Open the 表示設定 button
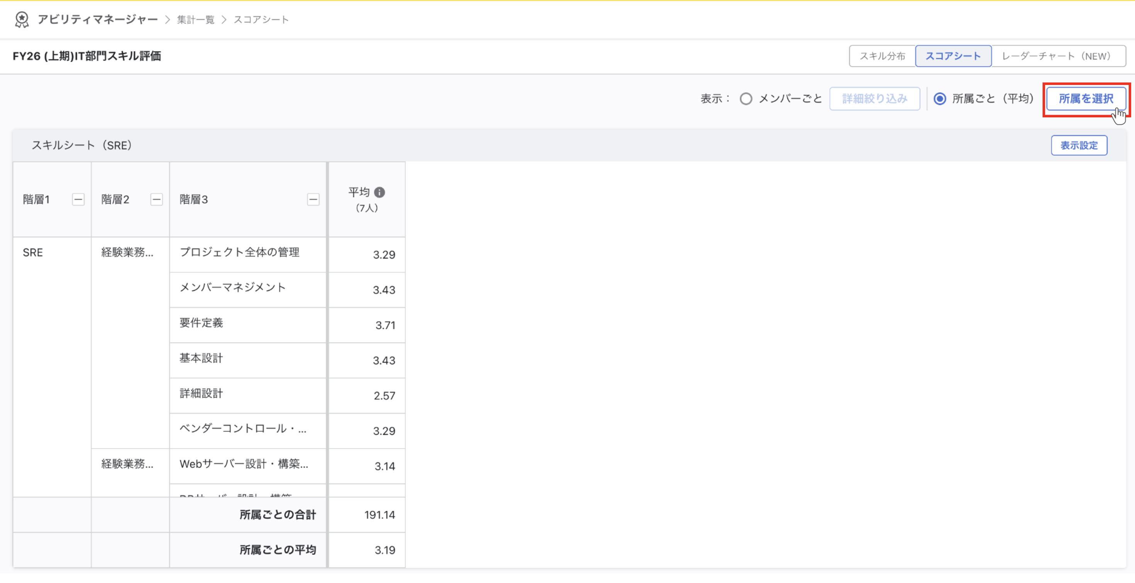The width and height of the screenshot is (1135, 583). pyautogui.click(x=1079, y=146)
